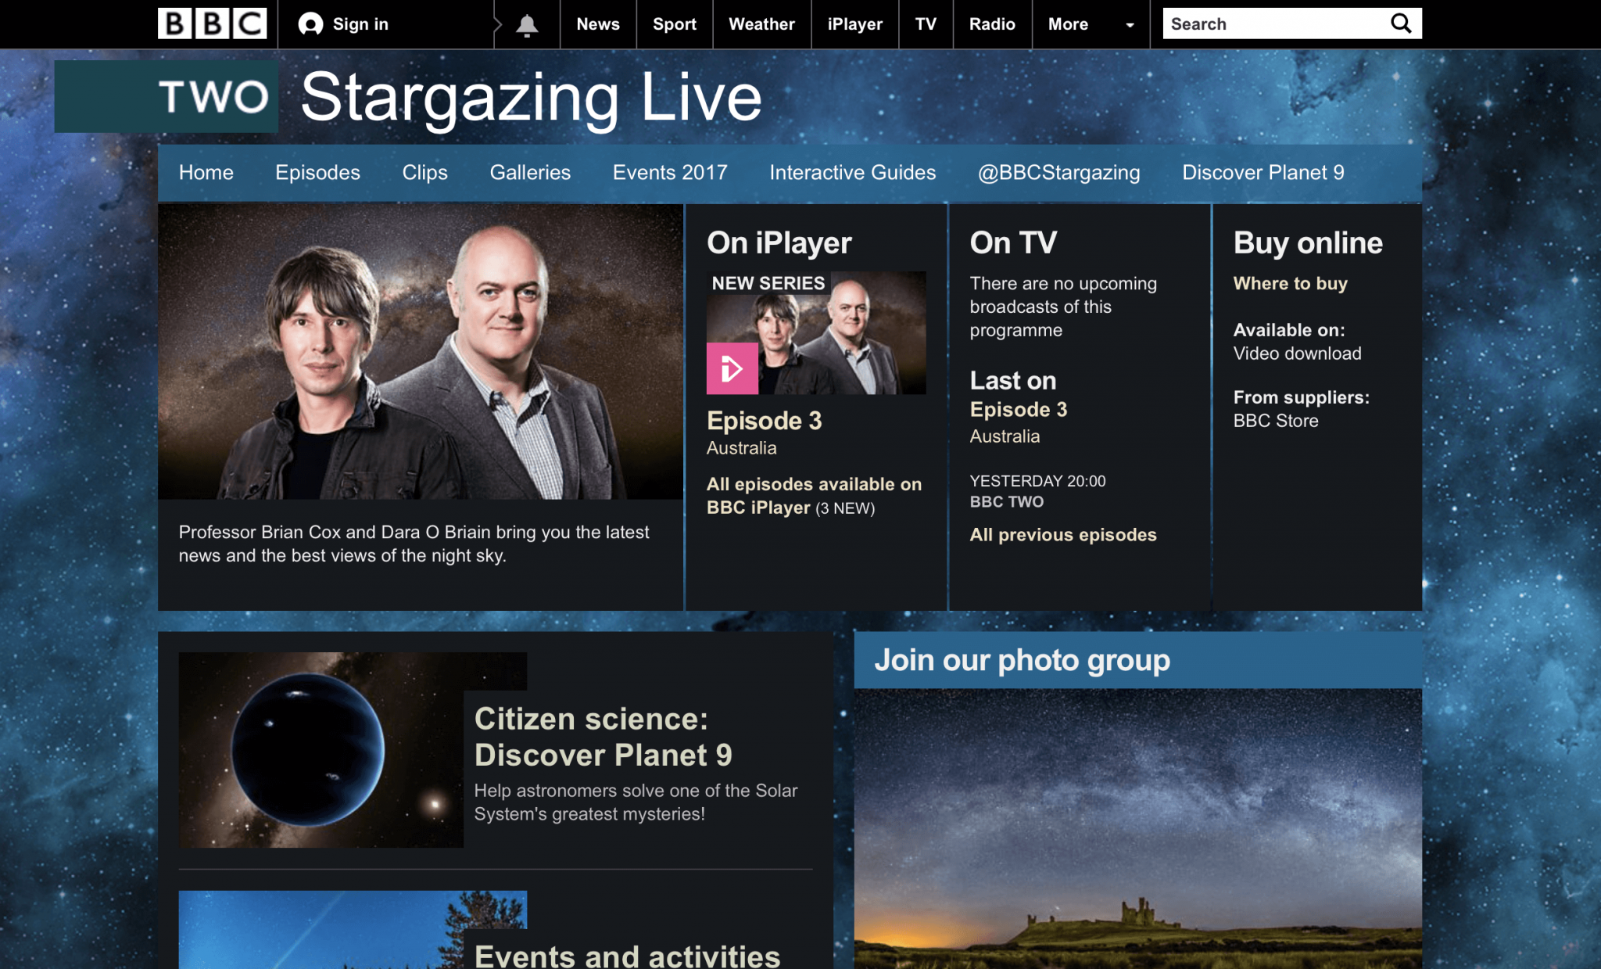Open the @BBCStargazing tab
This screenshot has height=969, width=1601.
coord(1058,172)
